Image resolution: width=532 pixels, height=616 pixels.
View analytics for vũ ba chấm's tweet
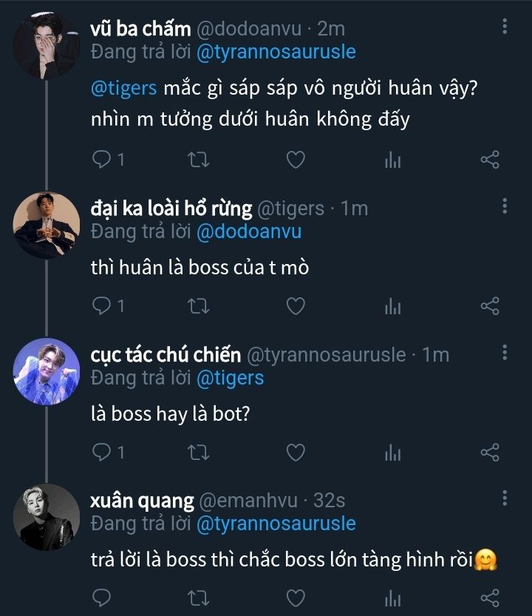(x=392, y=159)
